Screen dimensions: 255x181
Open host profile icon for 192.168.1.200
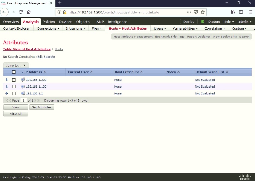pos(23,80)
